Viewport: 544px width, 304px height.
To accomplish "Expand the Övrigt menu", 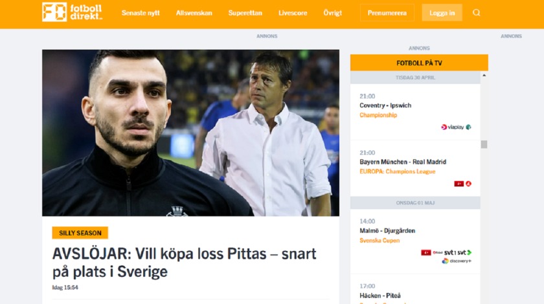I will click(332, 13).
